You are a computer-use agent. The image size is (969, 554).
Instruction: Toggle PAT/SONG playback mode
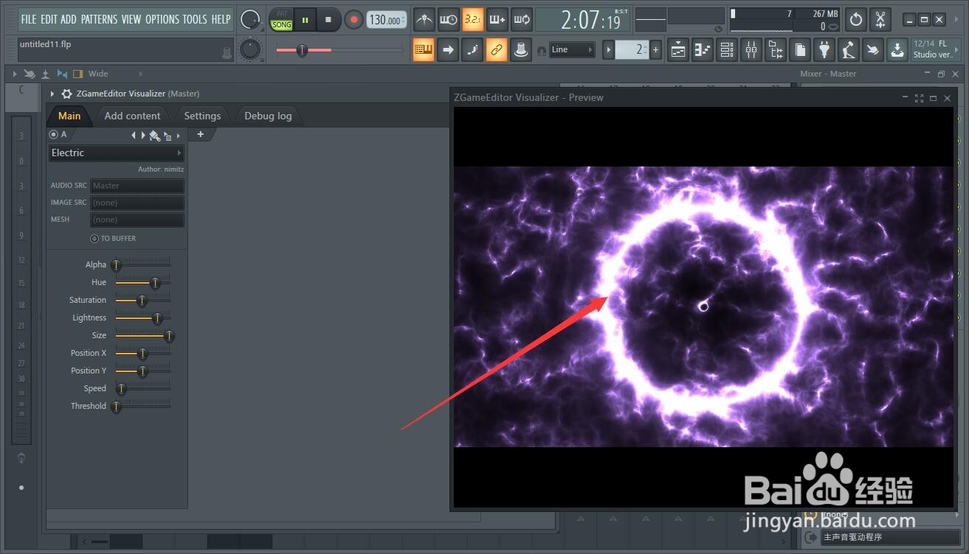pos(281,20)
